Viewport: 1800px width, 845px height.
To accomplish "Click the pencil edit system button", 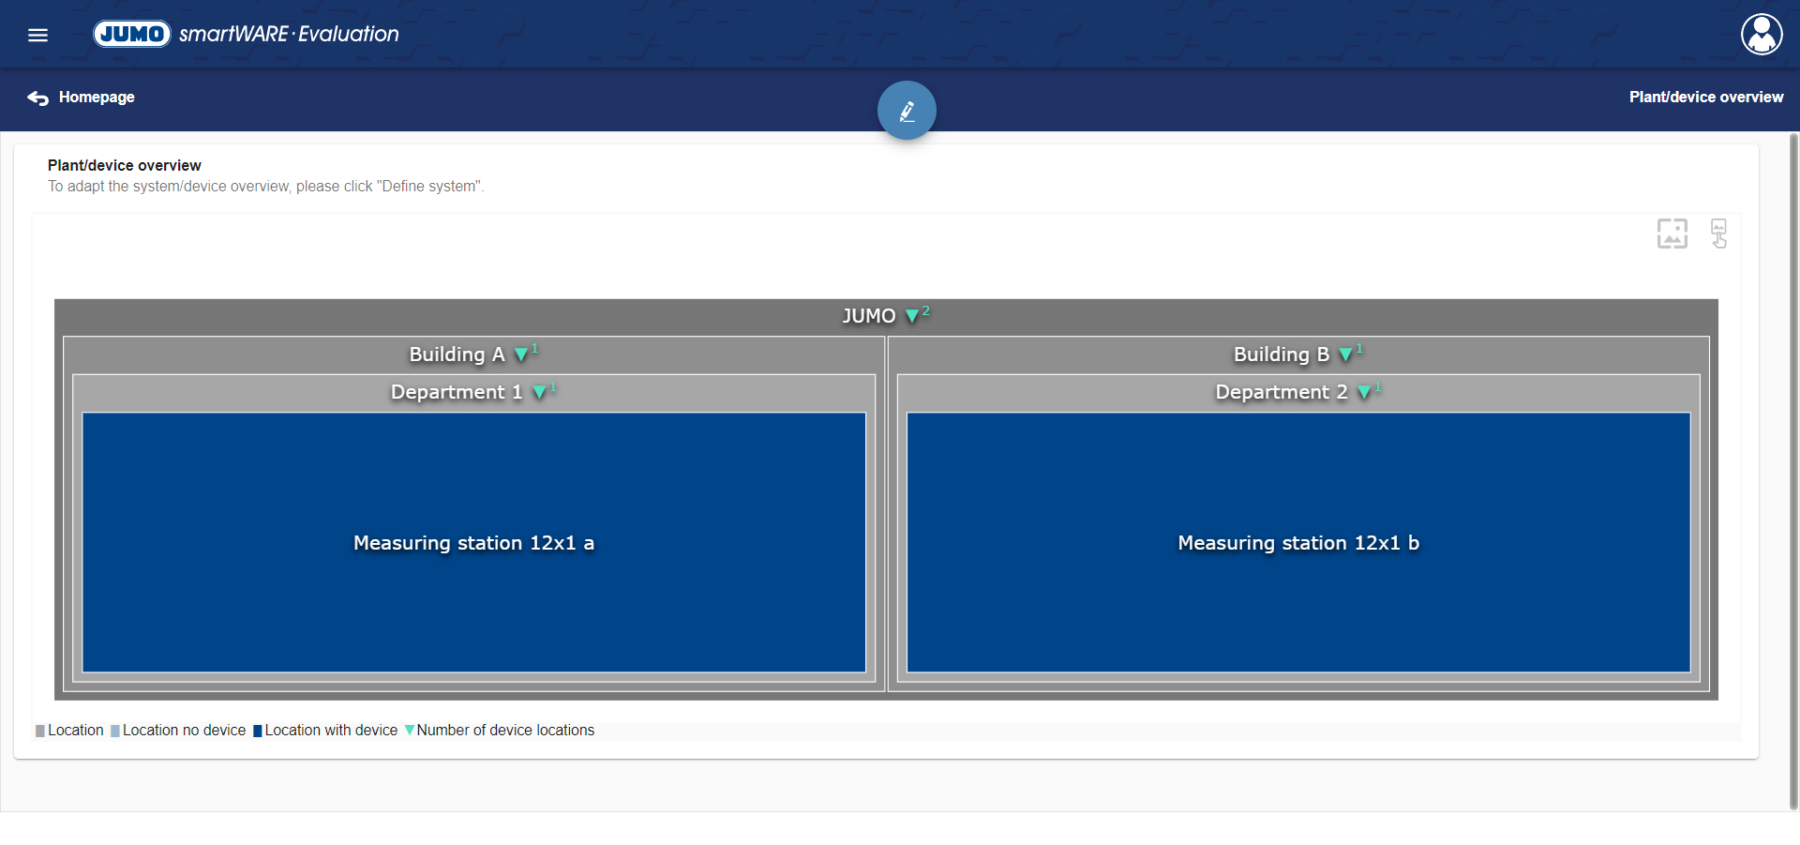I will 907,111.
